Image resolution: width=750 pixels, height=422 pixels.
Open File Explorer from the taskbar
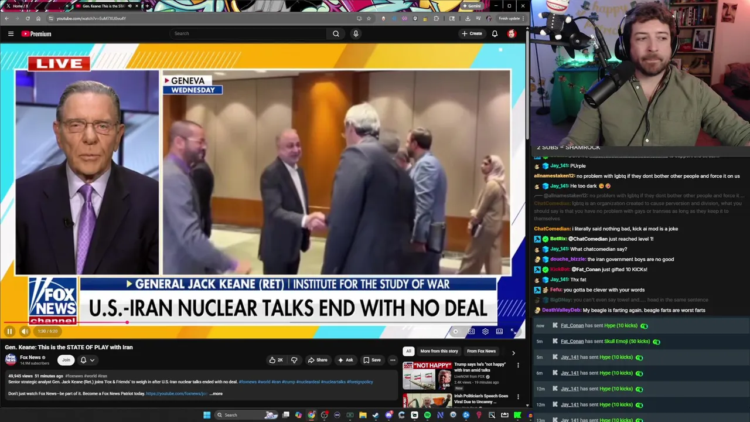[x=363, y=415]
